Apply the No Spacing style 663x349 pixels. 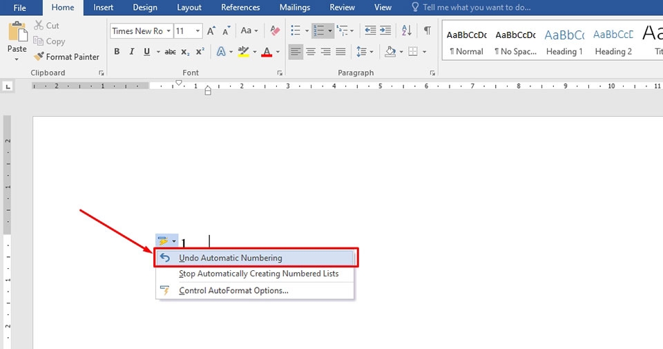point(515,42)
